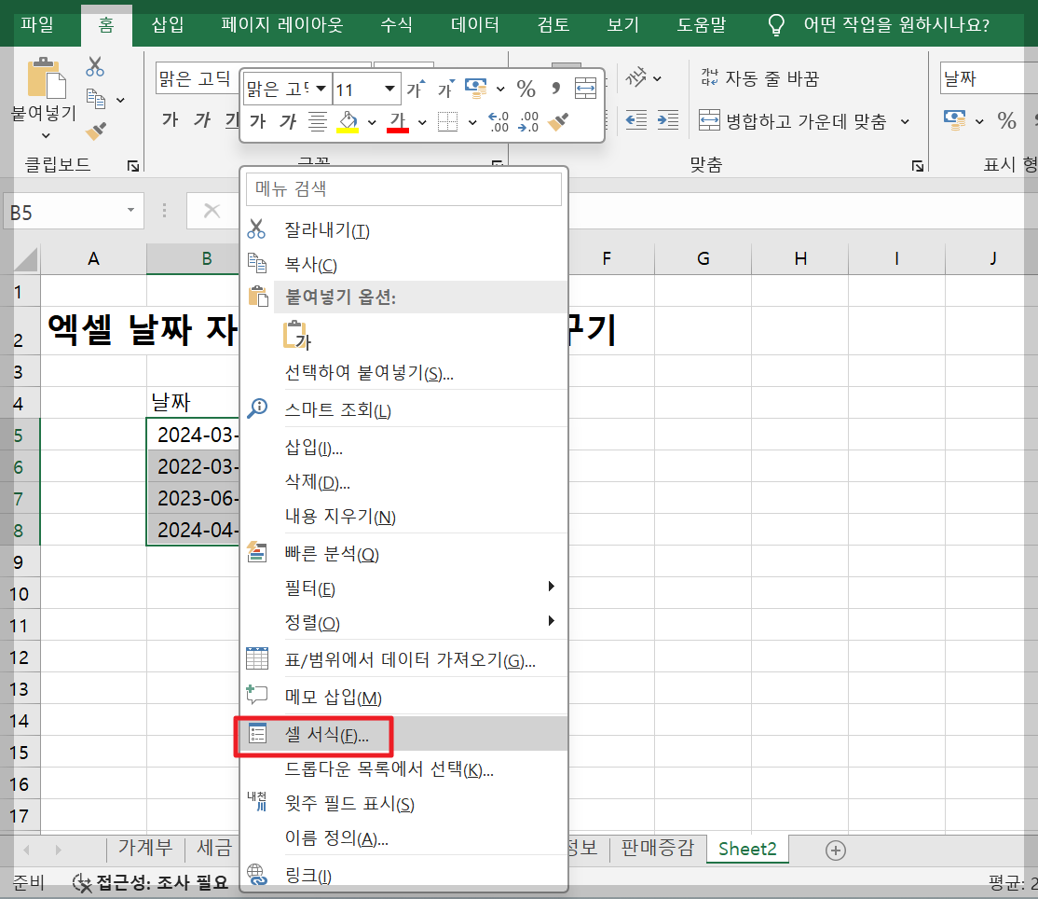The height and width of the screenshot is (899, 1038).
Task: Toggle bold formatting on the mini toolbar
Action: 256,121
